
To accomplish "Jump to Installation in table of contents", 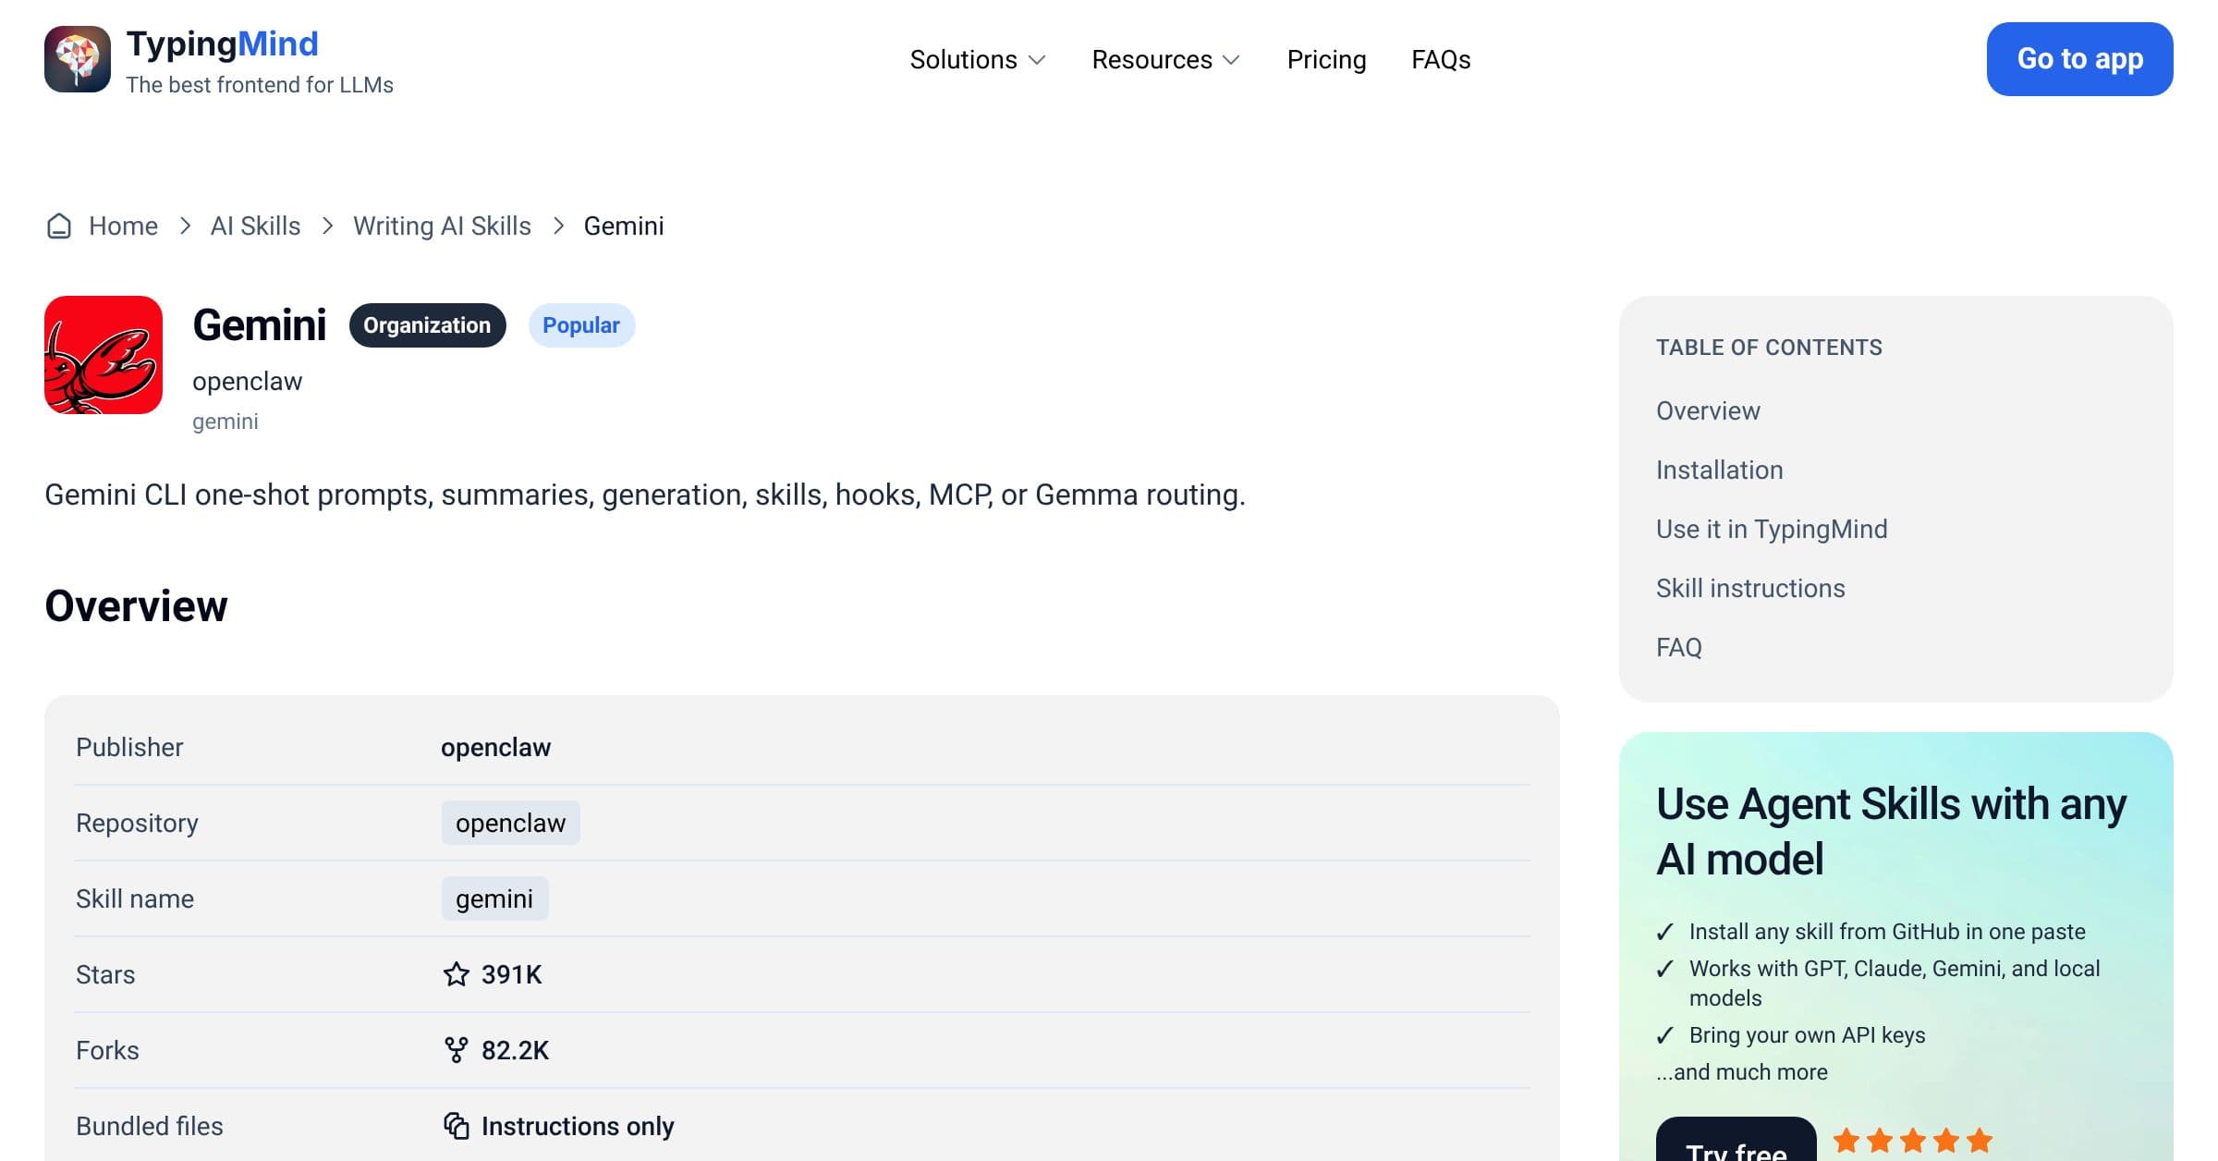I will [x=1719, y=470].
